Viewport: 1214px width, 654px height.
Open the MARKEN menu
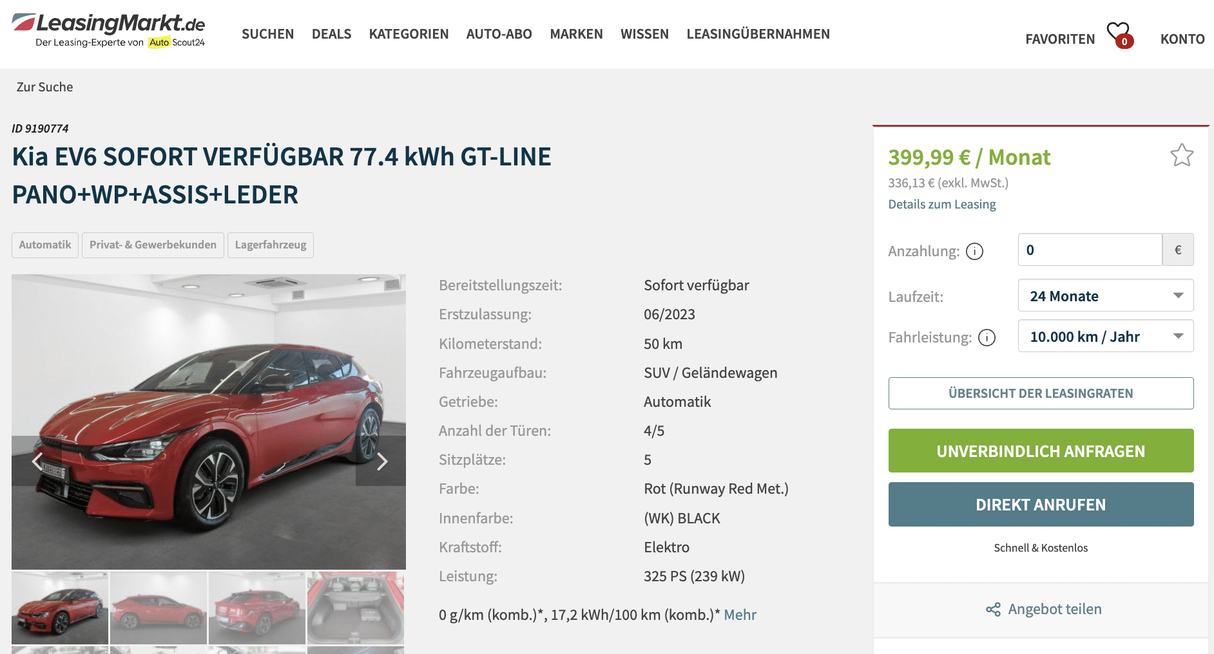(x=576, y=34)
